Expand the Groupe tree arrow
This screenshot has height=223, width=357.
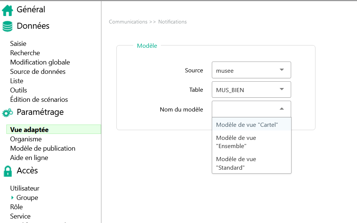tap(12, 198)
